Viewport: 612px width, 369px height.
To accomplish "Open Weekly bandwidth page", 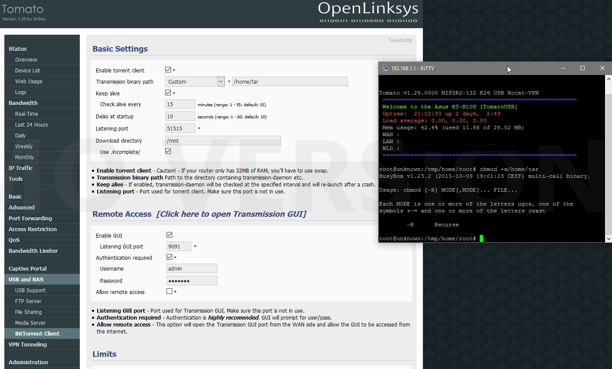I will click(42, 146).
